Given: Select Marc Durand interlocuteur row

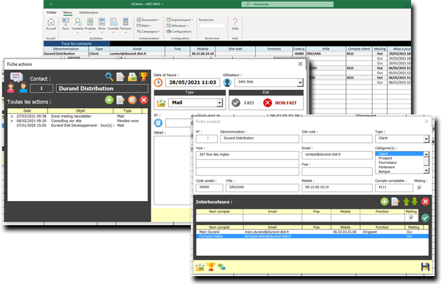Looking at the screenshot, I should [x=312, y=232].
